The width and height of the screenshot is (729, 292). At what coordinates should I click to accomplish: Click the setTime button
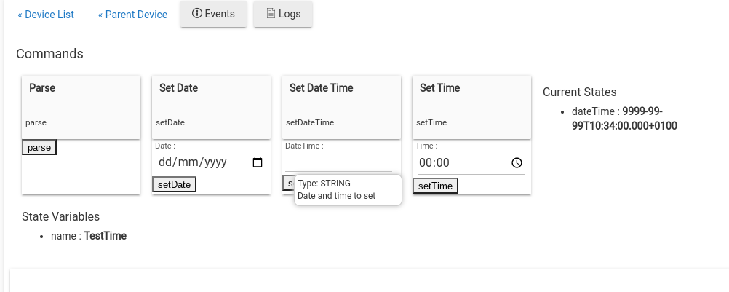(x=435, y=186)
